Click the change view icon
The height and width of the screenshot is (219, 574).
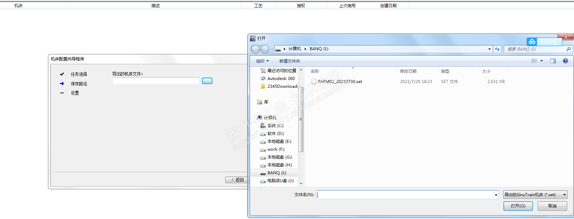coord(534,61)
